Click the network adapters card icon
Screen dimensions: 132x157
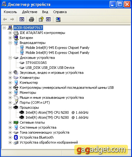point(16,122)
